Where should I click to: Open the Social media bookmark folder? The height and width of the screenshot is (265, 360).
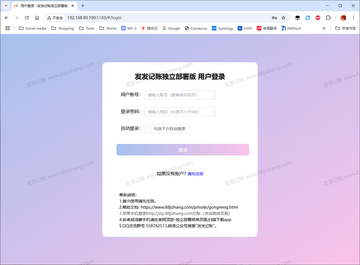coord(32,28)
